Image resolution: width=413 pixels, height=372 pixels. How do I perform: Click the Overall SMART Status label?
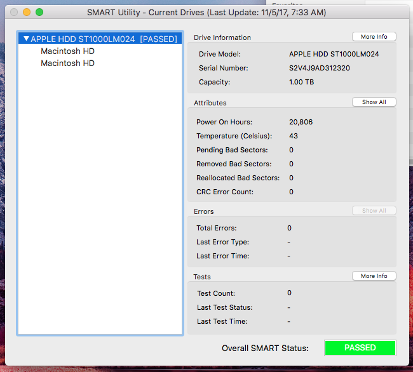[265, 348]
